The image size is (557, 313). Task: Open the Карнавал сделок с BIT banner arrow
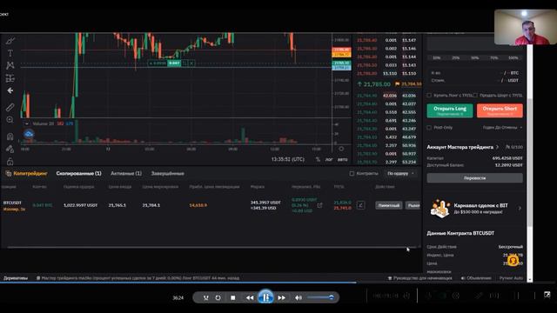click(x=520, y=209)
